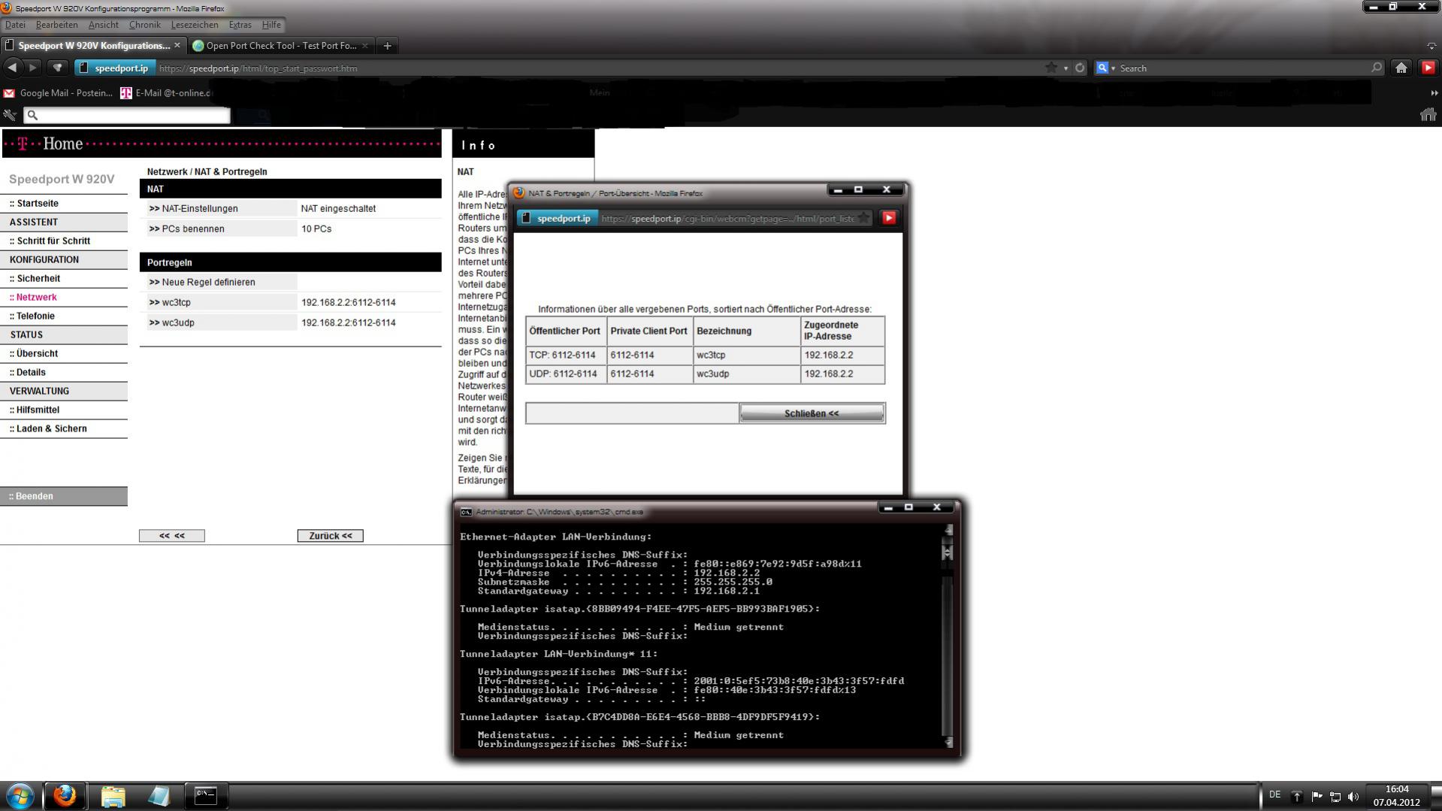Click the volume speaker tray icon
The height and width of the screenshot is (811, 1442).
(x=1353, y=797)
